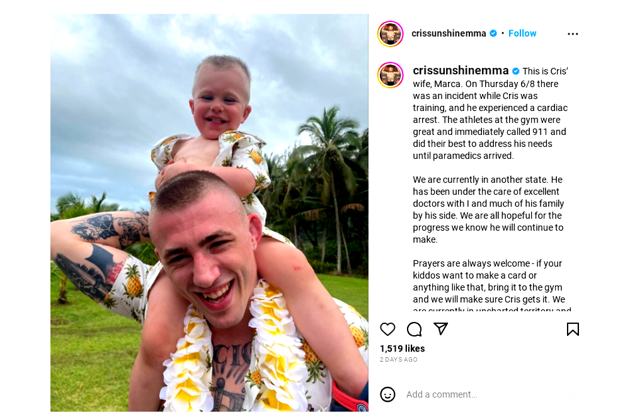Click the caption paragraph 'We are currently in another state'
This screenshot has height=419, width=630.
488,209
